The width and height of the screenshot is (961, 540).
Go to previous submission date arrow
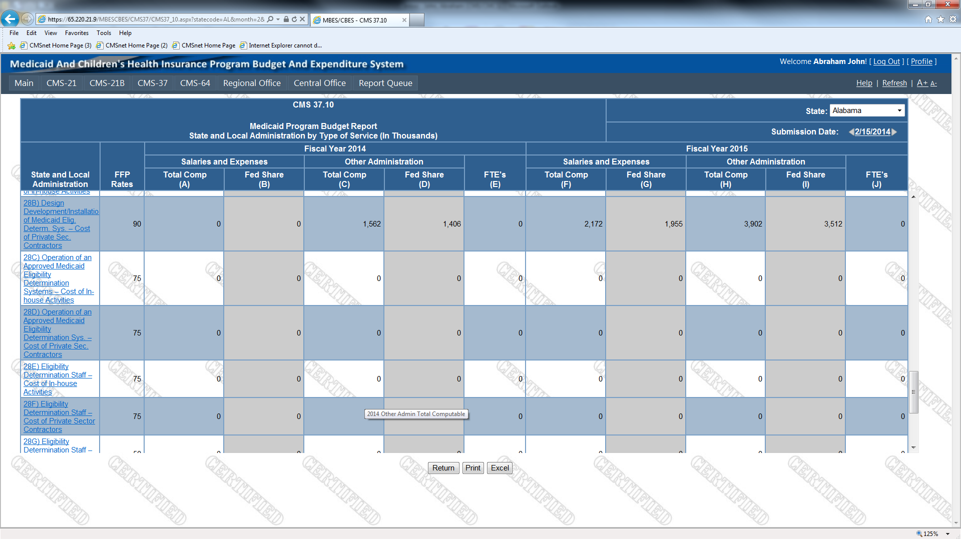pos(851,132)
